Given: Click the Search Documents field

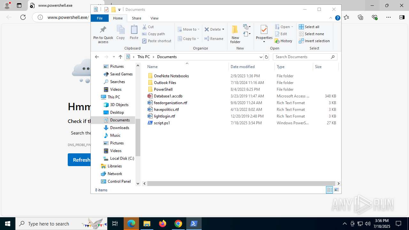Looking at the screenshot, I should (x=305, y=57).
